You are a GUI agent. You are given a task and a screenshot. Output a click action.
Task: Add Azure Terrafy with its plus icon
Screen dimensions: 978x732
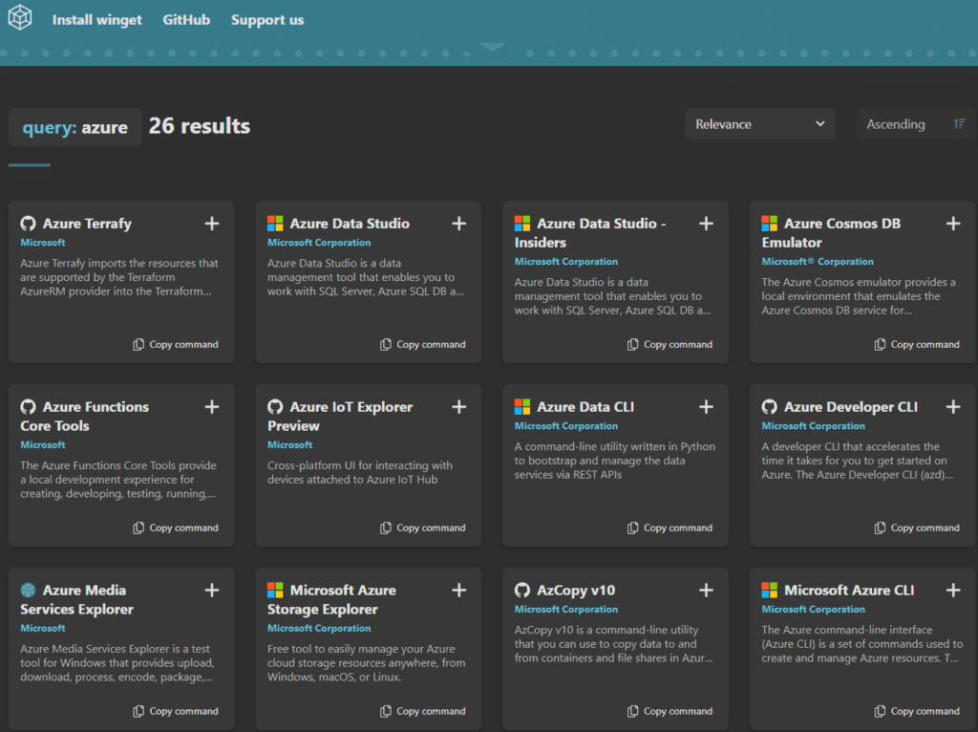(x=212, y=224)
